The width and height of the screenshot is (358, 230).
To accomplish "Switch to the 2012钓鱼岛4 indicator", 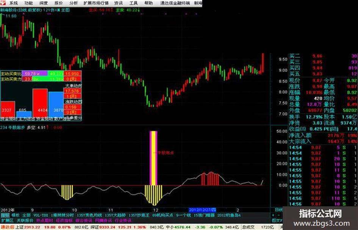I will pyautogui.click(x=229, y=215).
